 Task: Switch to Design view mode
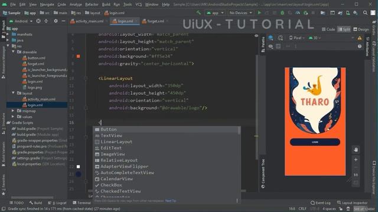coord(361,29)
